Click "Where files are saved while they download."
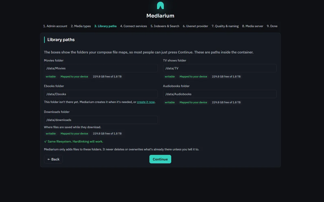Viewport: 324px width, 202px height. (x=73, y=127)
